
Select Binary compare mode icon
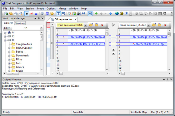(47, 14)
